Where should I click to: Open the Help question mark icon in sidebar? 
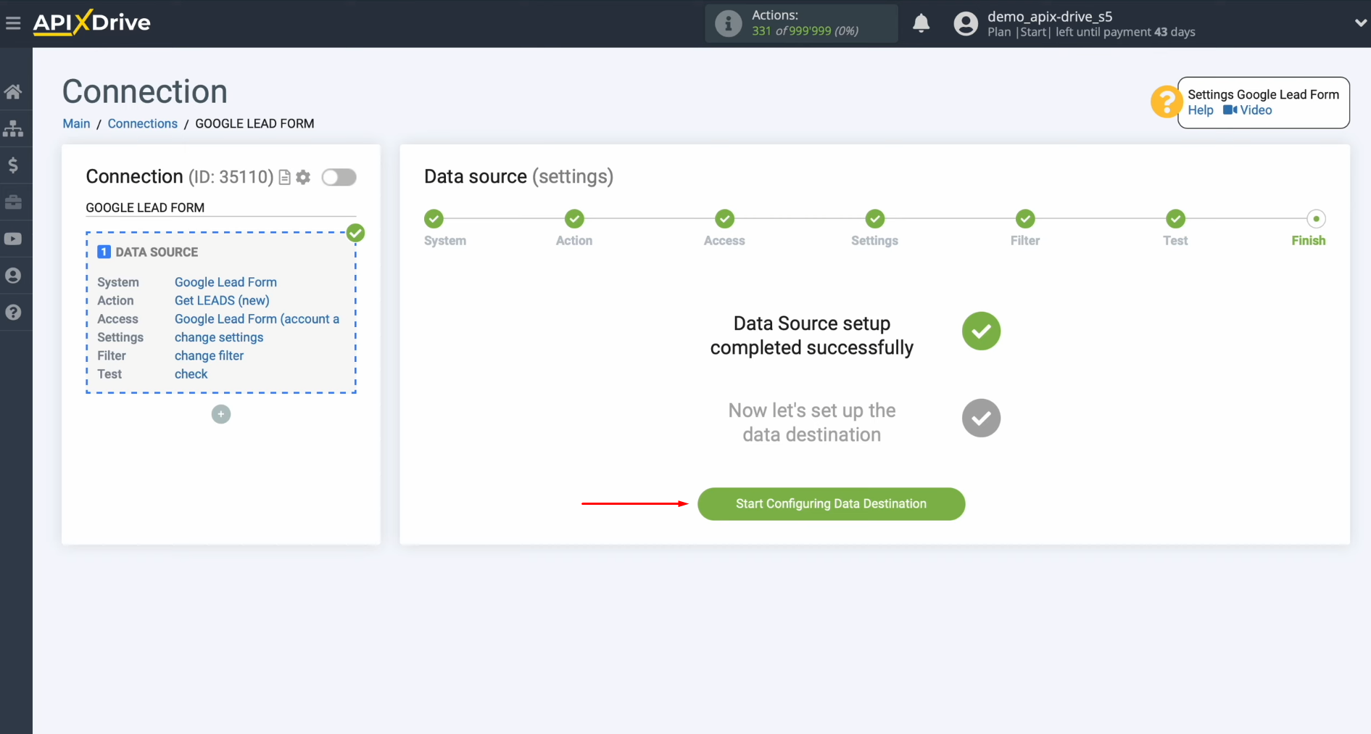click(15, 312)
